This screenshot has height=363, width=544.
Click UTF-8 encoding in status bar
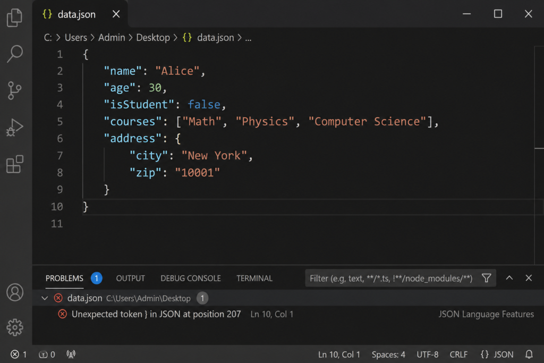click(428, 354)
